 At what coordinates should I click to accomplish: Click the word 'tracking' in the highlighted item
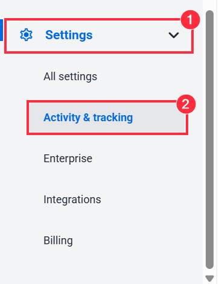tap(113, 118)
